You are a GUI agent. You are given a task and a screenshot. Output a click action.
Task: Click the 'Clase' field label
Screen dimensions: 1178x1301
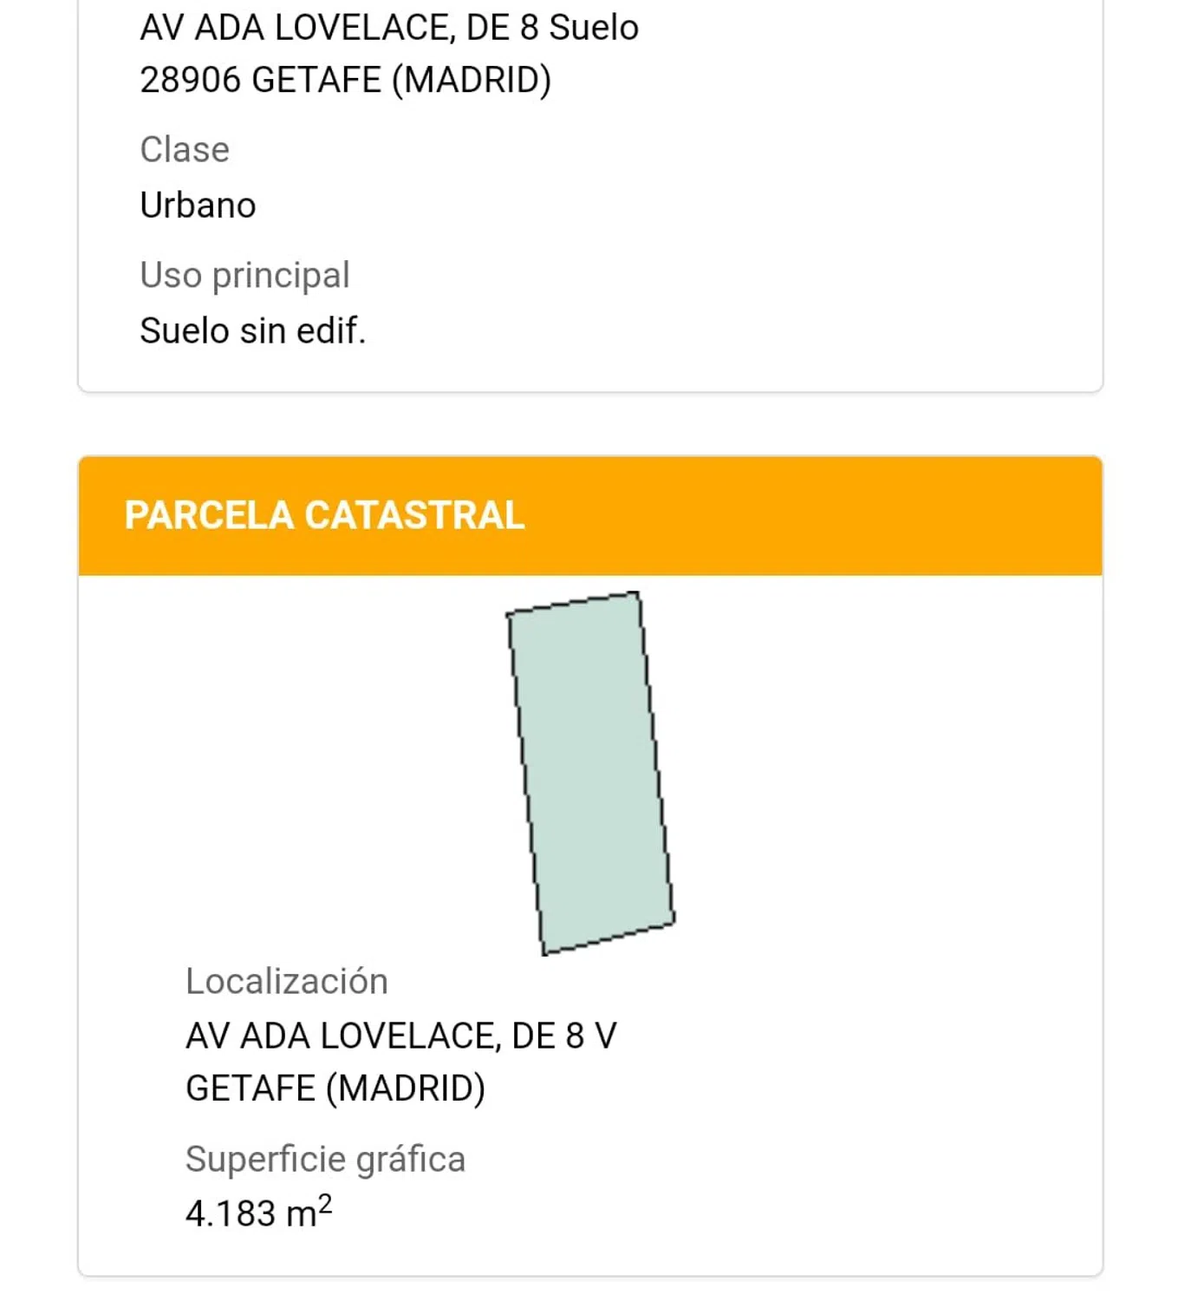(x=185, y=149)
